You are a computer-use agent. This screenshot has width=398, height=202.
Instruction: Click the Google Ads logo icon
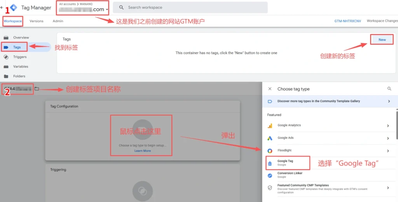tap(270, 138)
